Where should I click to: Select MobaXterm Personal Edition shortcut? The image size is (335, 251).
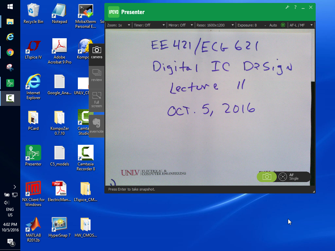click(85, 16)
